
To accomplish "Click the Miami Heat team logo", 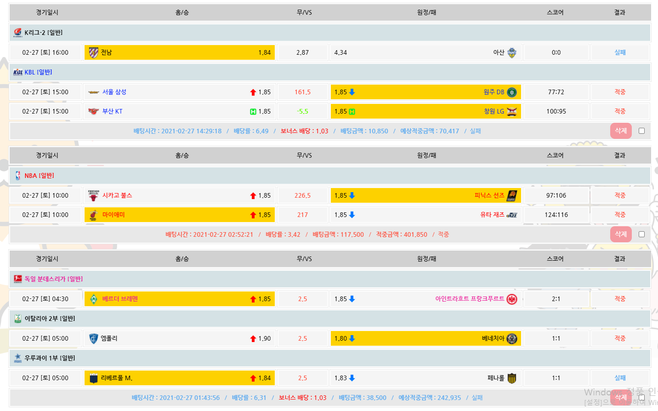I will click(93, 215).
